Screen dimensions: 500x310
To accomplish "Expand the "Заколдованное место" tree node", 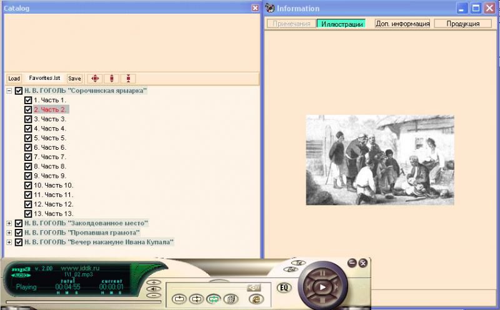I will (x=9, y=223).
